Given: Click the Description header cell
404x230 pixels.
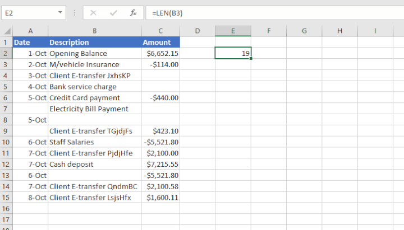Looking at the screenshot, I should (94, 43).
